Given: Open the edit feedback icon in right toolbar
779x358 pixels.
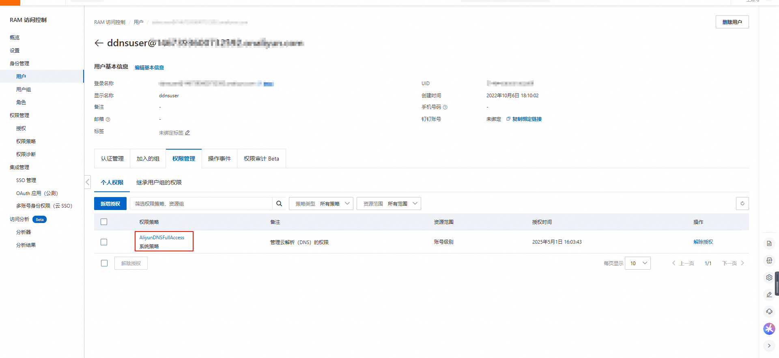Looking at the screenshot, I should [769, 294].
